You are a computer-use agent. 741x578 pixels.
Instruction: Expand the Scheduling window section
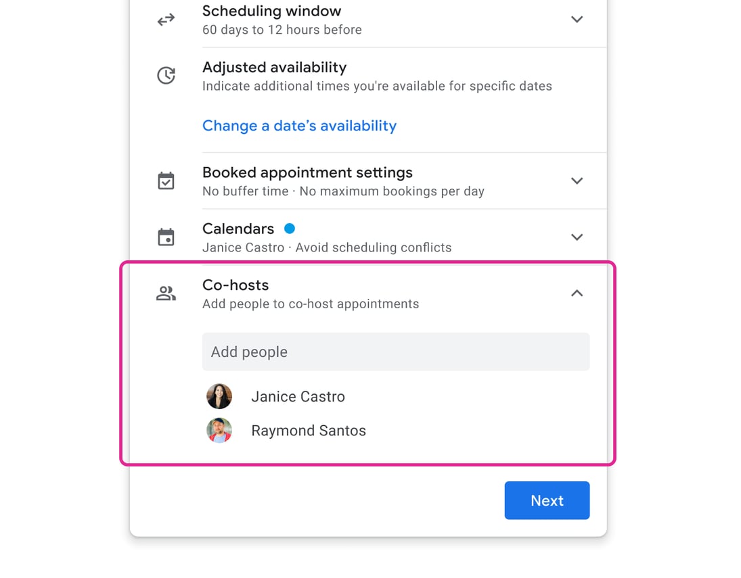click(x=577, y=20)
